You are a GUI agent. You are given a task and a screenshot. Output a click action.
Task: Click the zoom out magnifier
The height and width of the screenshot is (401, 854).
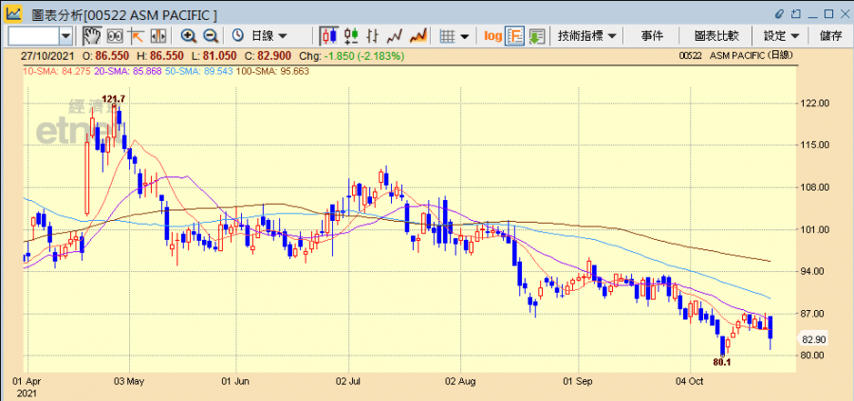(211, 36)
